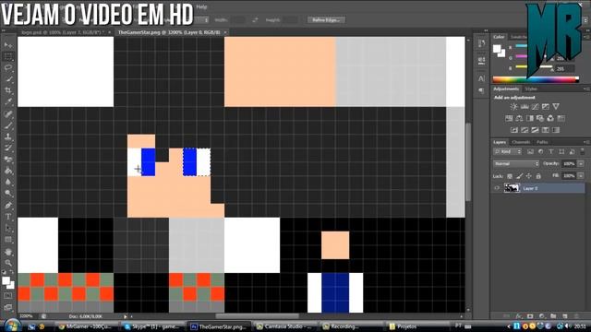
Task: Switch to Channels tab
Action: [x=521, y=142]
